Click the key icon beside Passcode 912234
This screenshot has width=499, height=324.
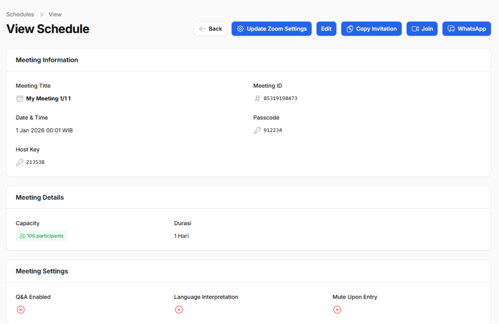[x=257, y=131]
